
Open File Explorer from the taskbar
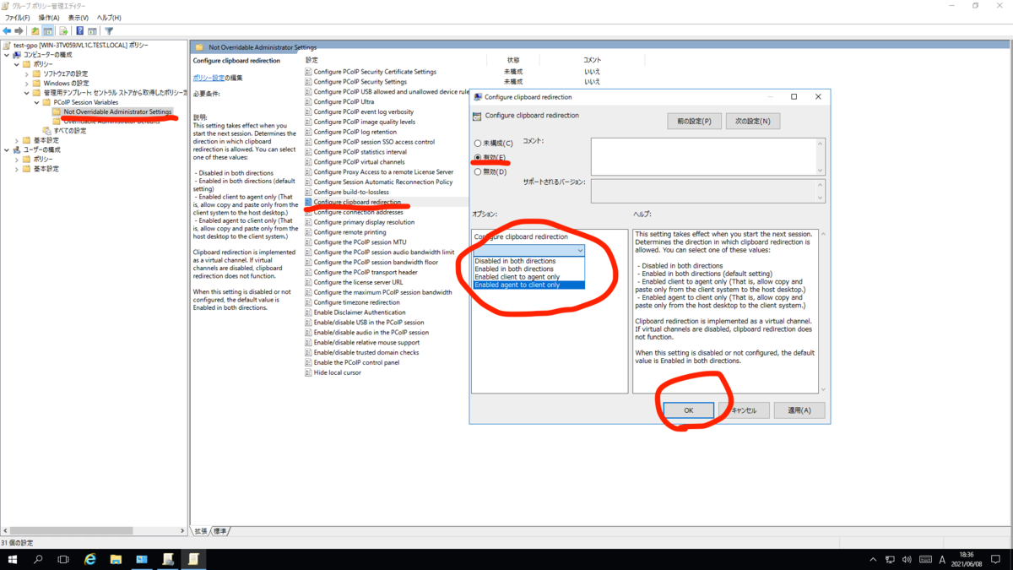116,560
